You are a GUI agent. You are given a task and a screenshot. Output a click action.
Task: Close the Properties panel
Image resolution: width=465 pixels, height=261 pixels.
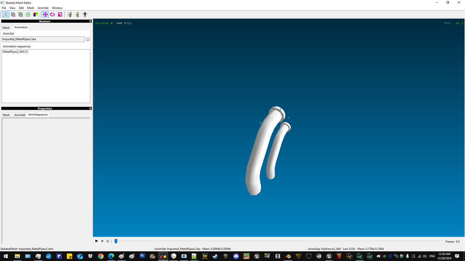[90, 108]
